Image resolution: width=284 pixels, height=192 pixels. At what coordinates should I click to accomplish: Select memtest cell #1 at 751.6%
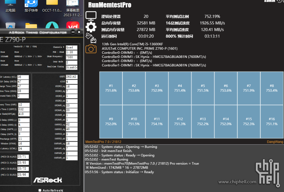pos(111,88)
